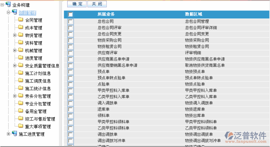Tick the checkbox for 总包合同 row
This screenshot has height=147, width=270.
click(70, 22)
